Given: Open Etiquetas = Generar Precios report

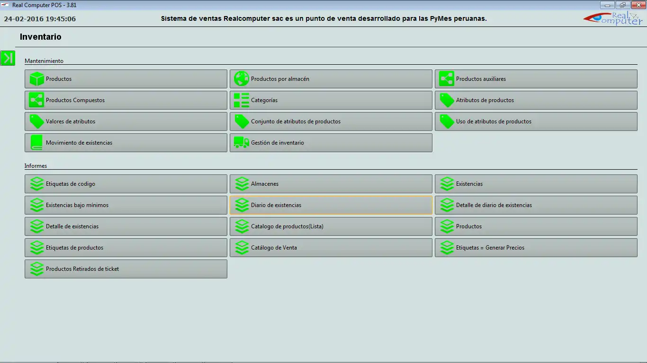Looking at the screenshot, I should [536, 248].
